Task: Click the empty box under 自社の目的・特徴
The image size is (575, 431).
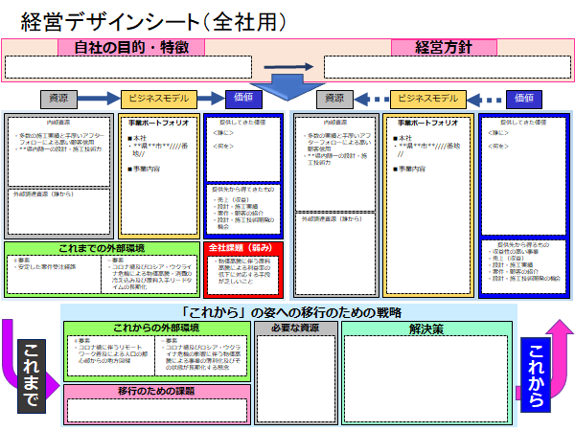Action: coord(128,67)
